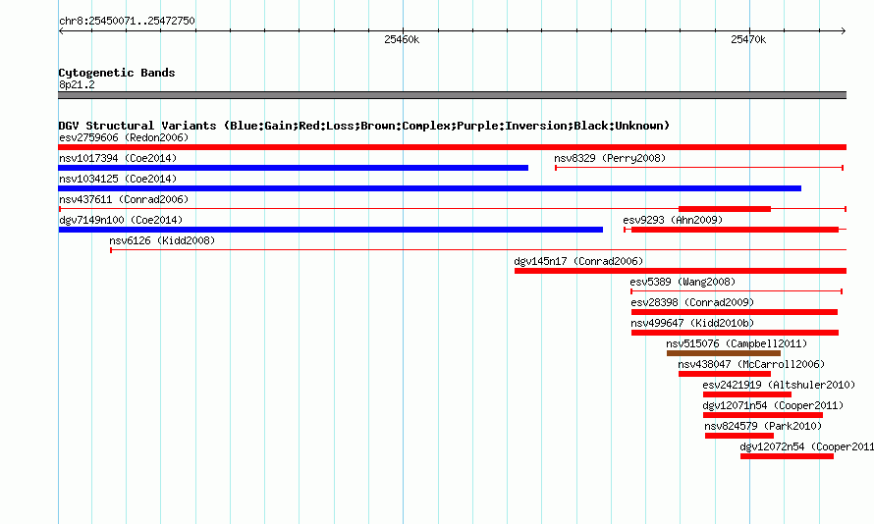Select the nsv824579 red loss bar
The image size is (874, 524).
pos(739,436)
